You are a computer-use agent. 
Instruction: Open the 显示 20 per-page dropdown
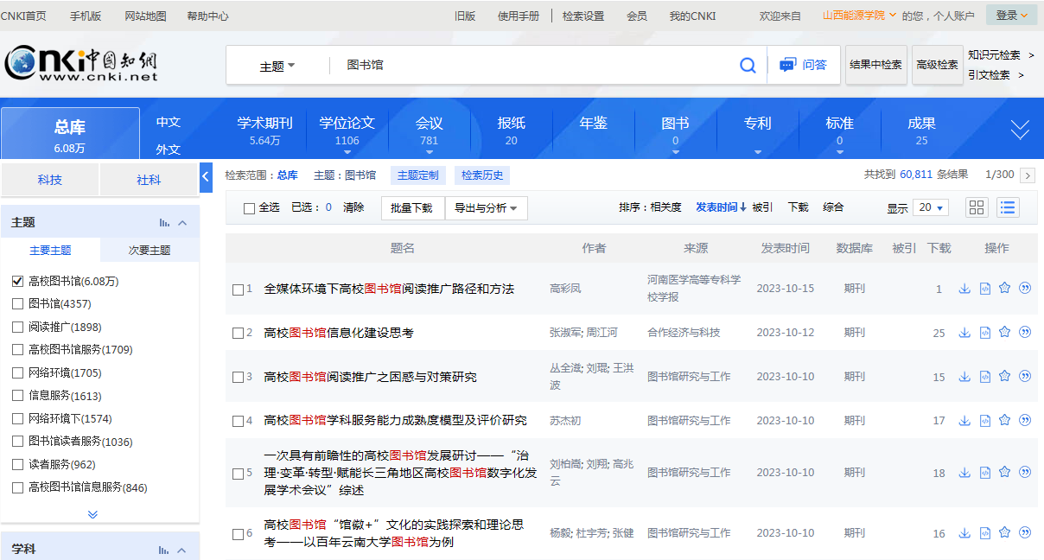[x=929, y=207]
